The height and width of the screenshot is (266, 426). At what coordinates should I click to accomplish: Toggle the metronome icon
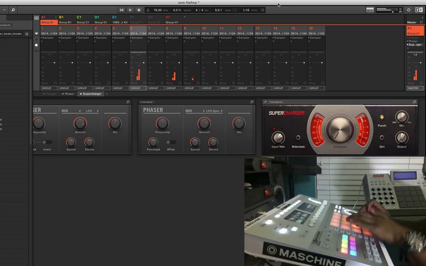pos(148,10)
